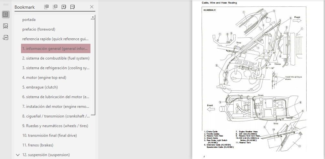Go to '2. sistema de combustible' bookmark

(x=56, y=58)
